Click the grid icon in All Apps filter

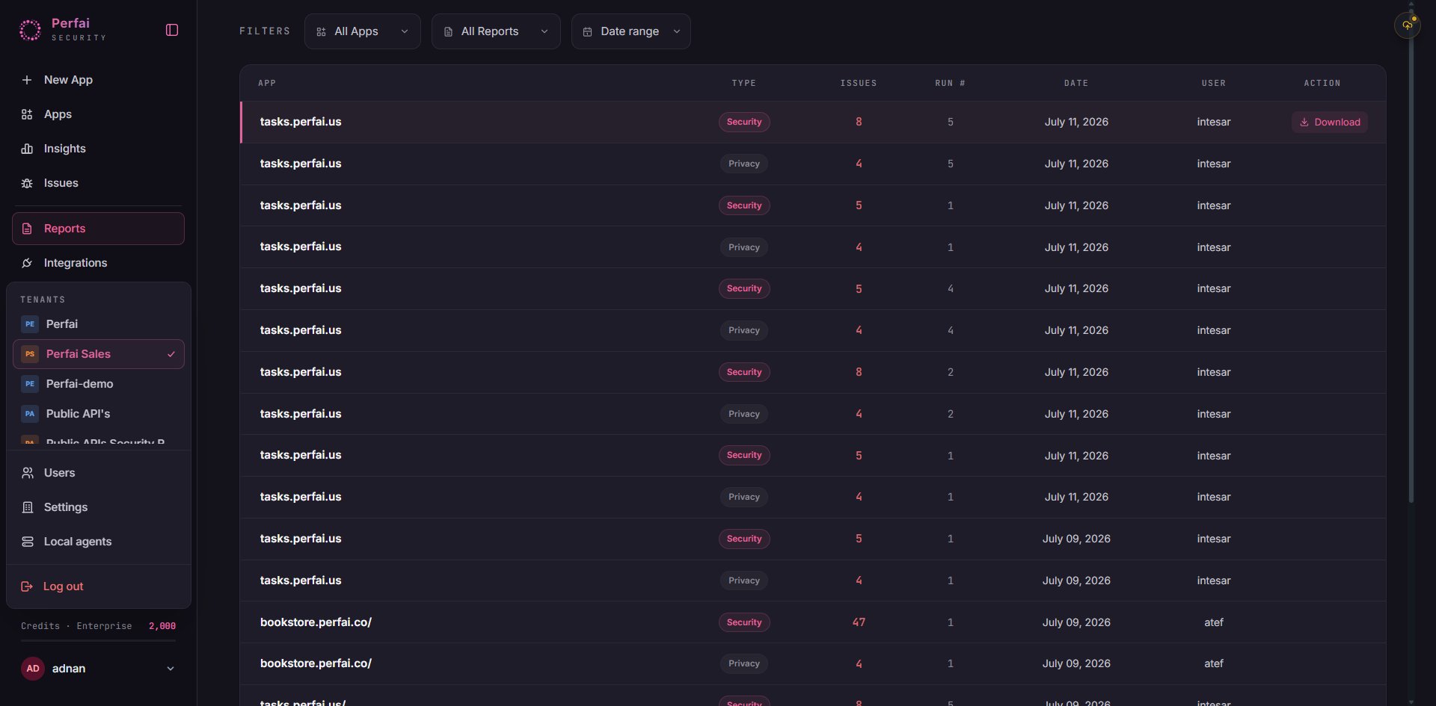click(x=321, y=32)
